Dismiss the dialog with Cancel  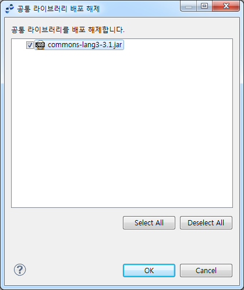(x=206, y=270)
